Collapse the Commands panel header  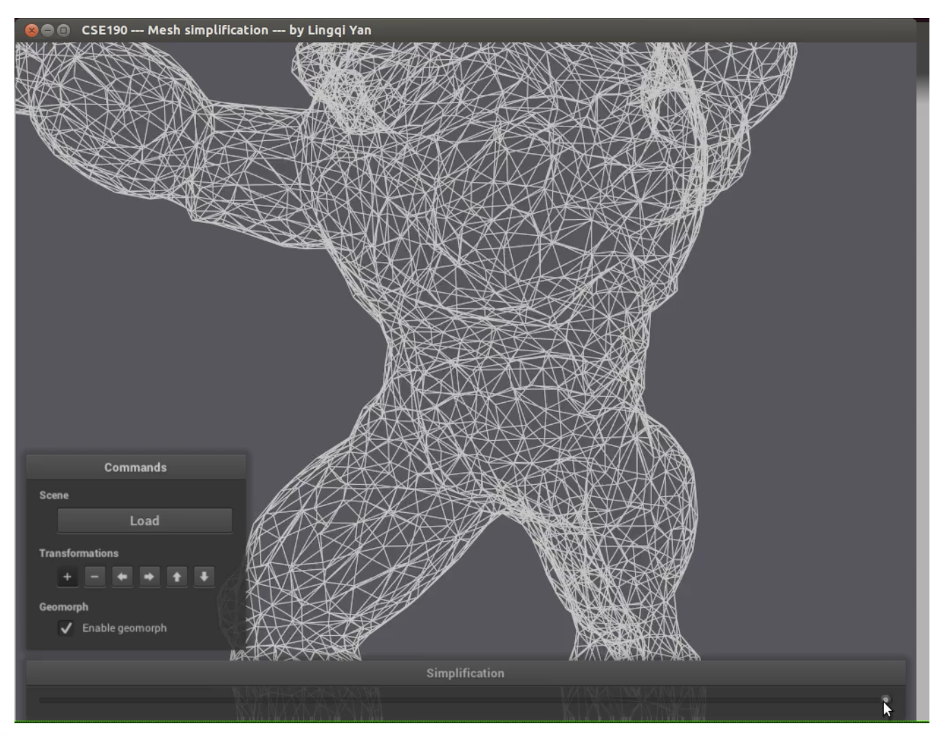[136, 467]
